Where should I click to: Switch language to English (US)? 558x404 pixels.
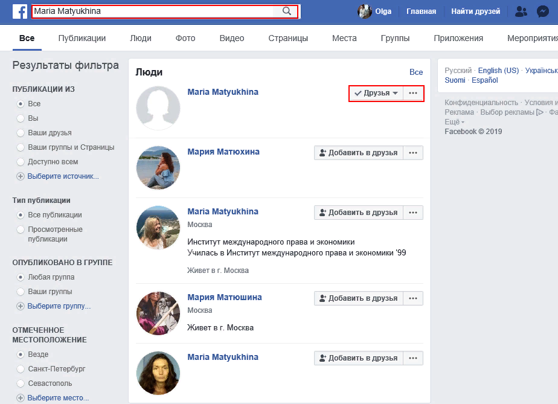click(498, 71)
